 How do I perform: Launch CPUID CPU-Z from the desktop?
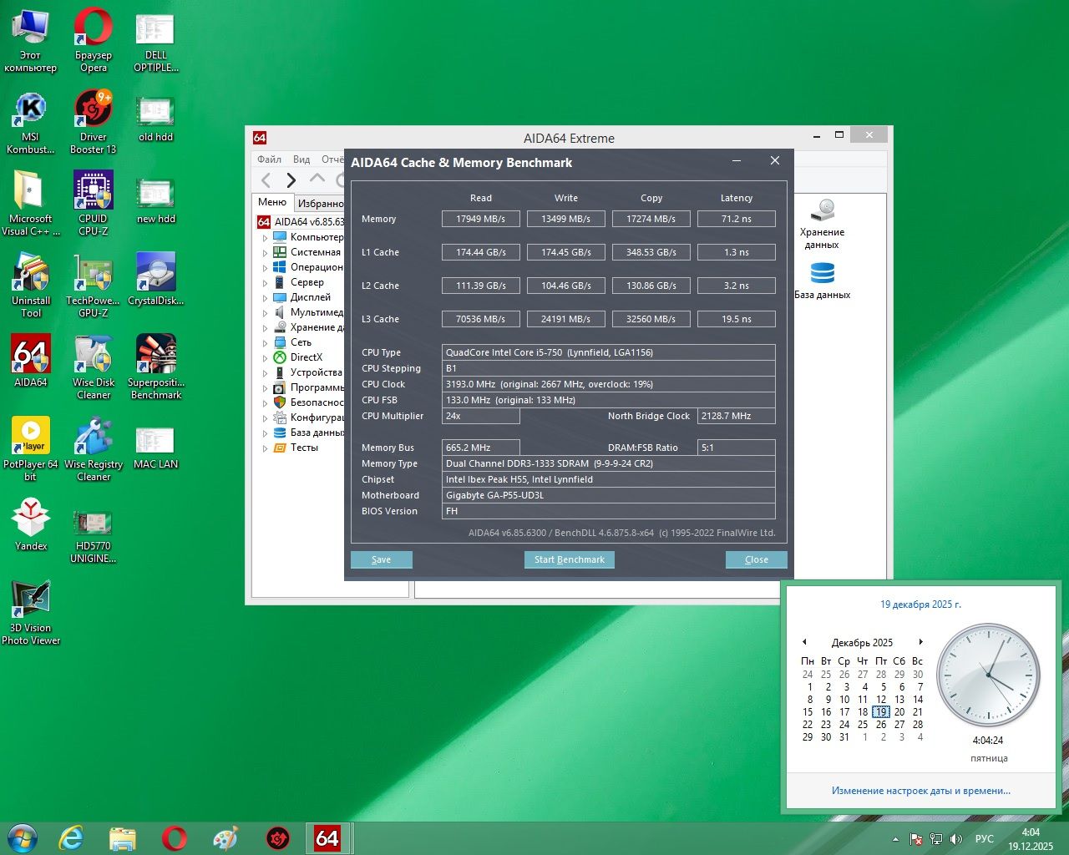click(x=93, y=204)
